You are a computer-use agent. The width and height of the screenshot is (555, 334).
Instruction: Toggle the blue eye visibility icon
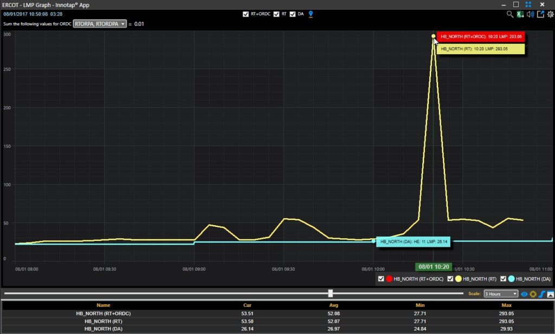(x=524, y=294)
